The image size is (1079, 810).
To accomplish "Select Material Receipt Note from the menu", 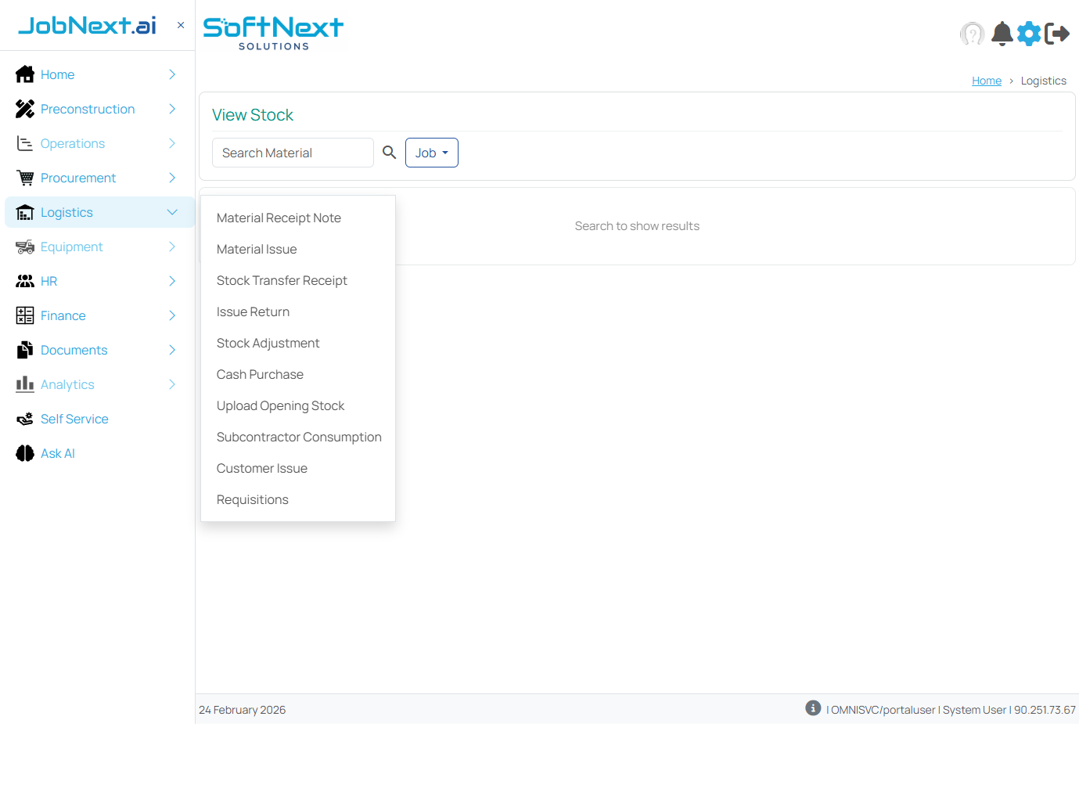I will (279, 218).
